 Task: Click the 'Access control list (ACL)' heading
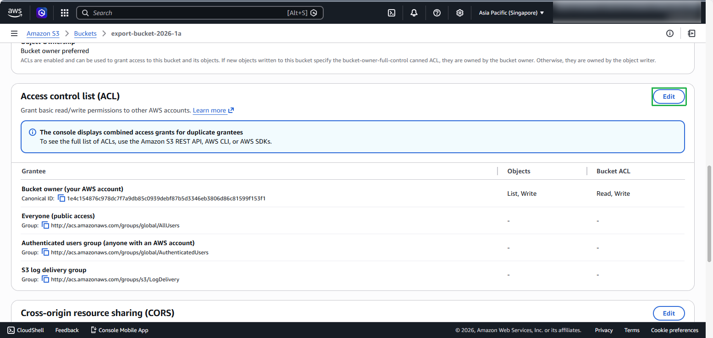click(70, 96)
